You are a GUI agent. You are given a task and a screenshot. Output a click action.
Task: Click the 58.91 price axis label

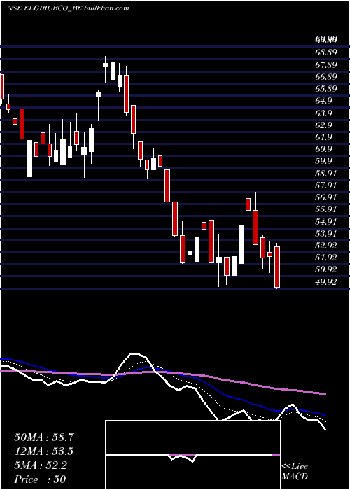(326, 173)
